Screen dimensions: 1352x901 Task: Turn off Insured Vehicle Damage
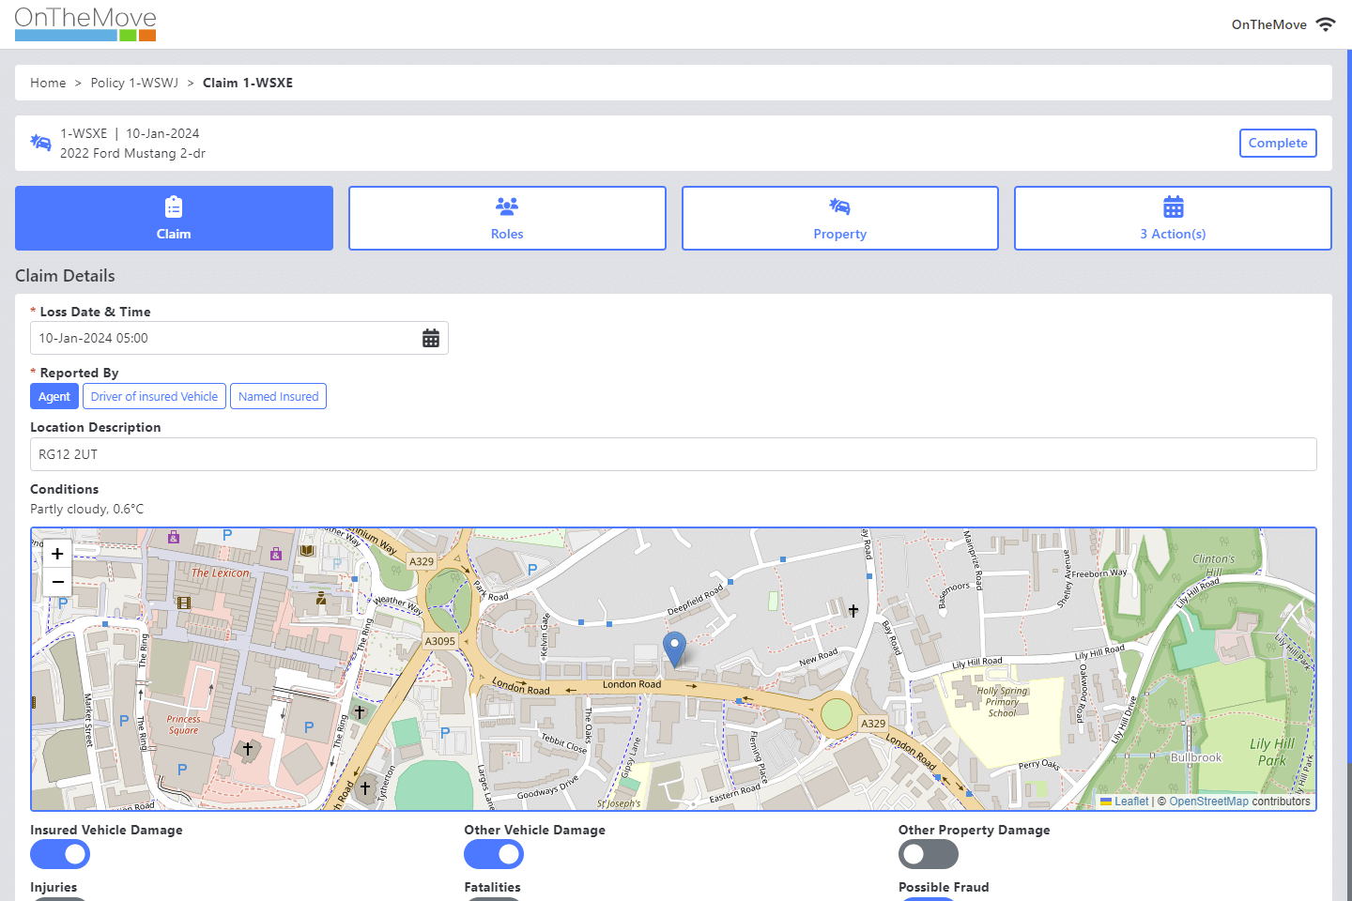[x=60, y=854]
